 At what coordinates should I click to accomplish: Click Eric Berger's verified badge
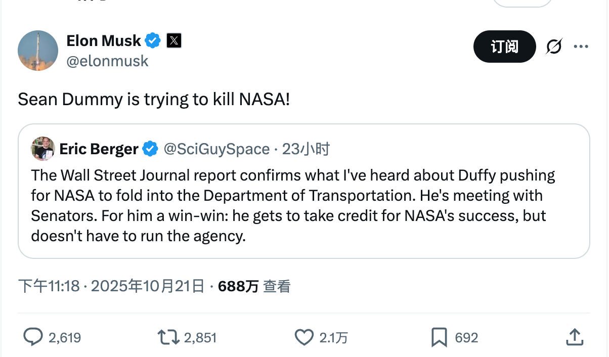pyautogui.click(x=150, y=149)
